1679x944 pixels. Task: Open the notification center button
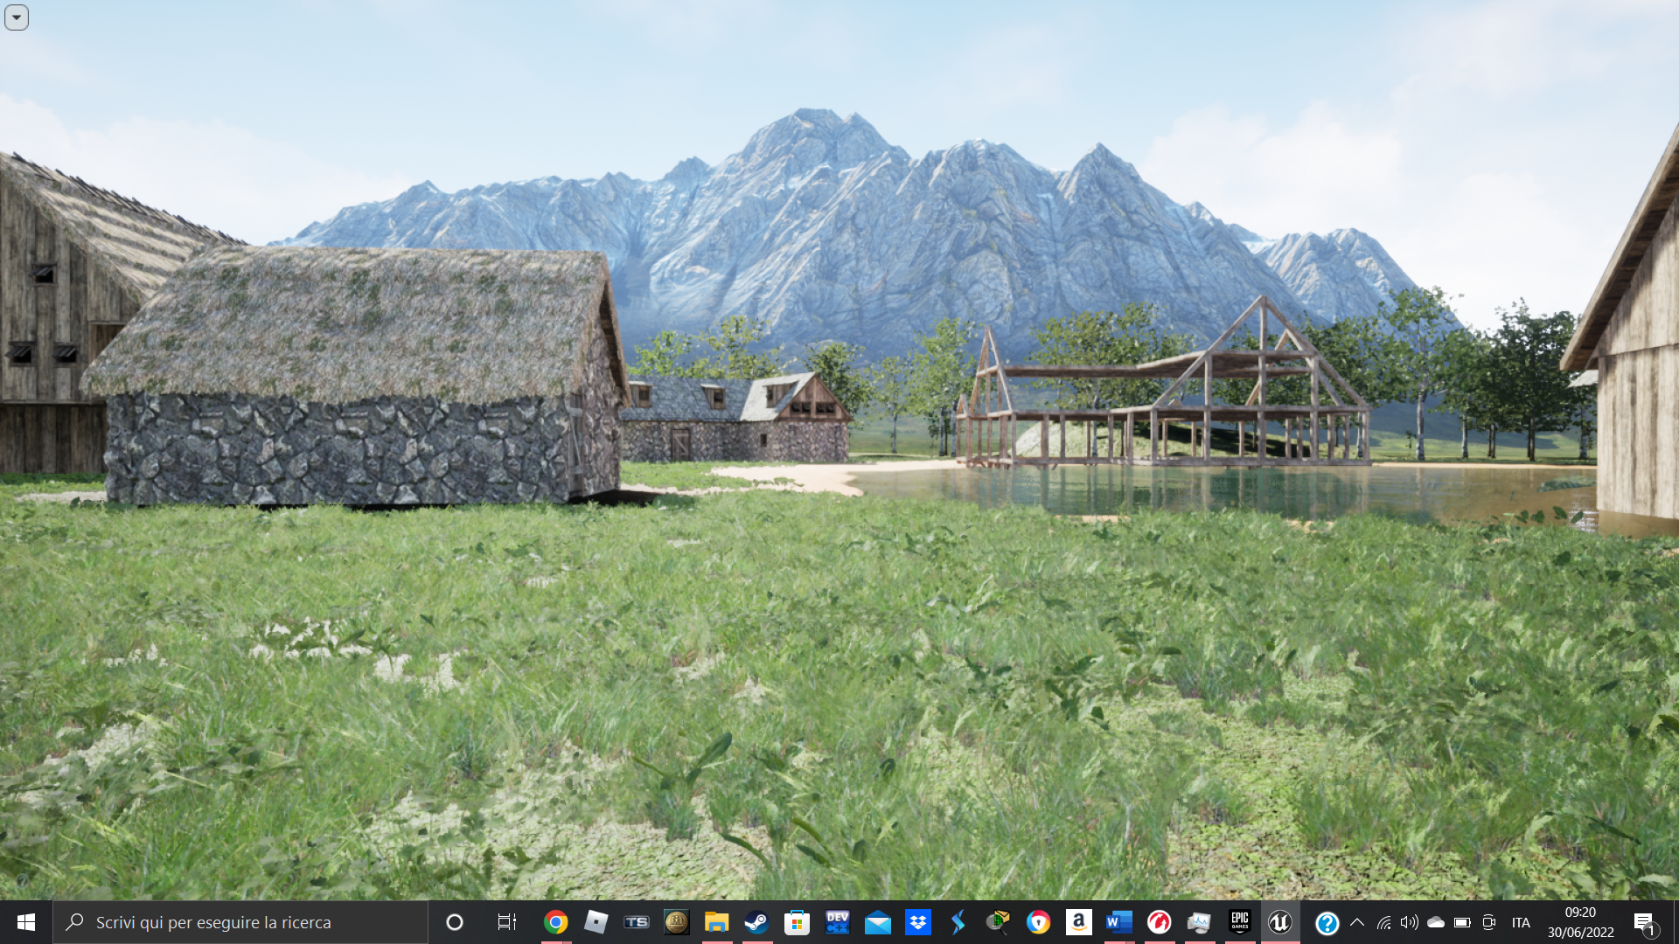click(1644, 922)
